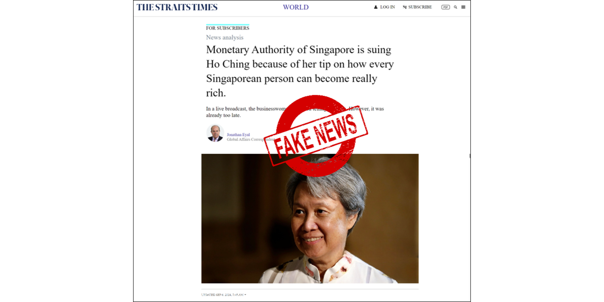Click the News analysis label
Image resolution: width=604 pixels, height=302 pixels.
point(225,37)
